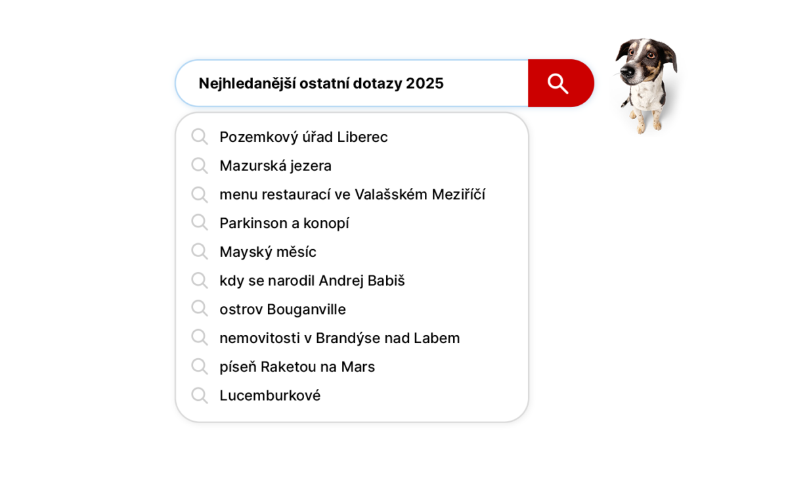The height and width of the screenshot is (481, 788).
Task: Open the suggestion píseň Raketou na Mars
Action: [x=297, y=367]
